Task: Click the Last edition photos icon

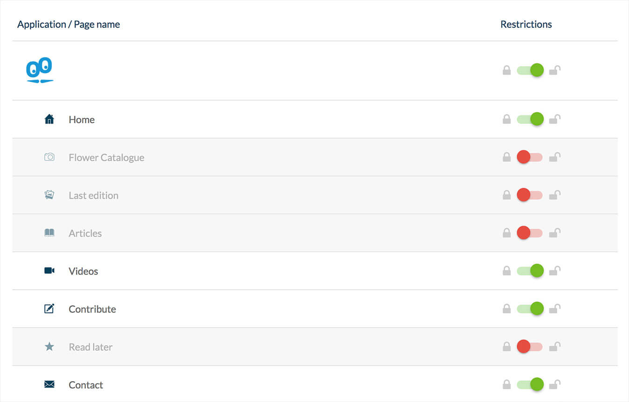Action: click(49, 195)
